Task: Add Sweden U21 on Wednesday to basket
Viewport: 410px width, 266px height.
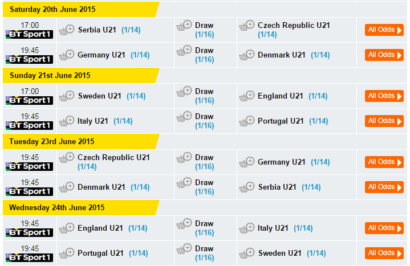Action: (x=246, y=253)
